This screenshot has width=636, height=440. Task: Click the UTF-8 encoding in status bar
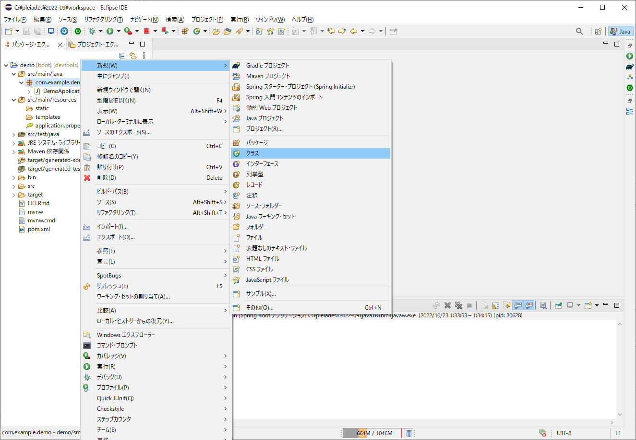(564, 433)
